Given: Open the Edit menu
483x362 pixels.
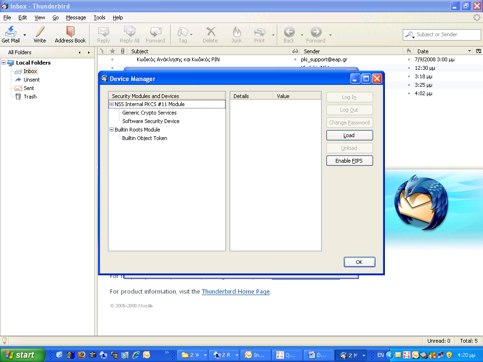Looking at the screenshot, I should pos(23,17).
